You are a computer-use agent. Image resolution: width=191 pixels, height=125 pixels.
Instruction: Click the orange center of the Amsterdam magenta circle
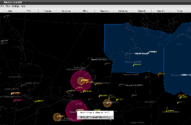tap(81, 81)
